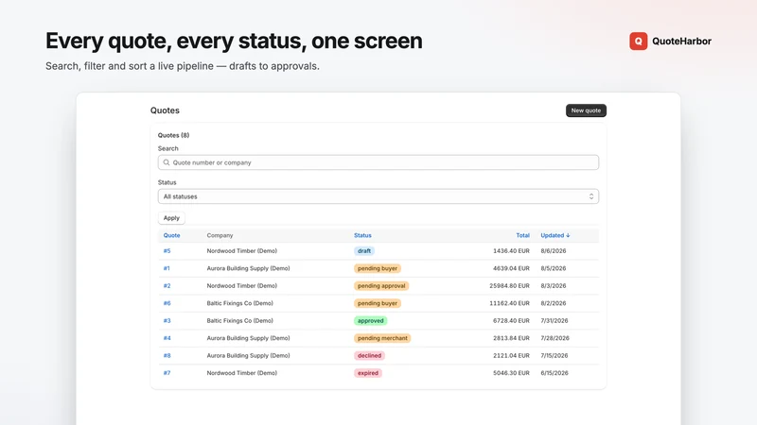Click Aurora Building Supply in the quote #1 row
The width and height of the screenshot is (757, 425).
[248, 268]
